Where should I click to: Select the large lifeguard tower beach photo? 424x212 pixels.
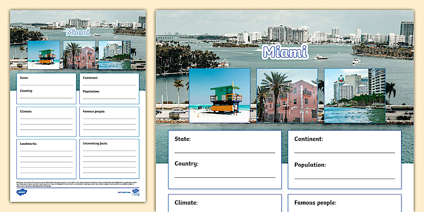pyautogui.click(x=219, y=96)
